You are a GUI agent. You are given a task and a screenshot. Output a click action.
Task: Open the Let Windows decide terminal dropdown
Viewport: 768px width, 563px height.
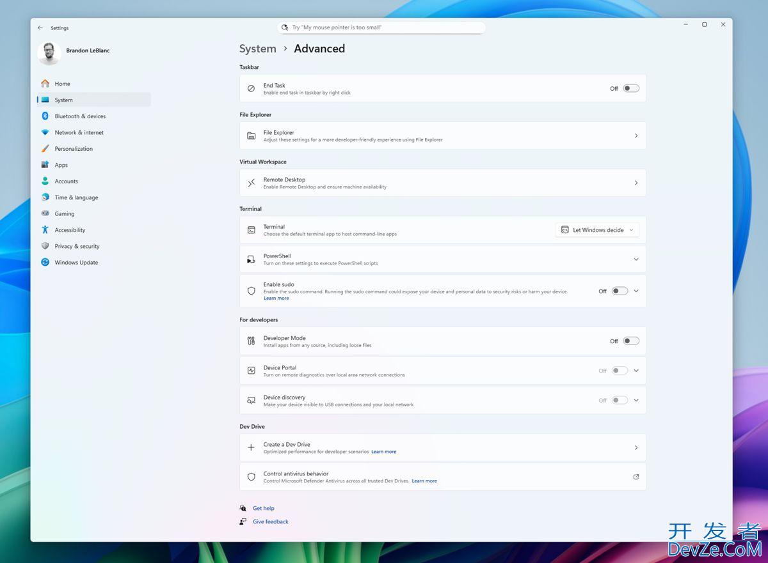coord(597,230)
